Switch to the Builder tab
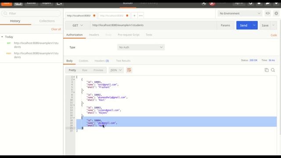This screenshot has width=281, height=158. point(128,3)
